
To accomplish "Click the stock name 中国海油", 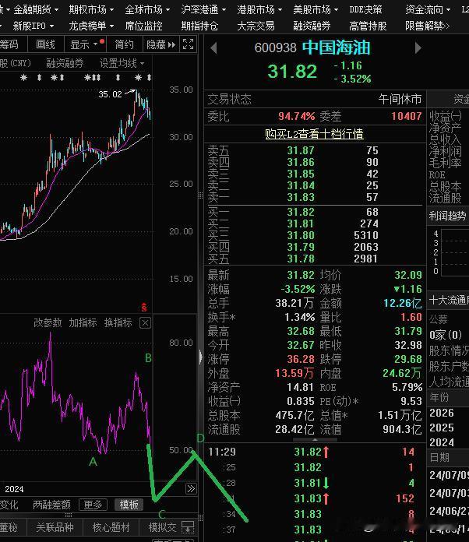I will (x=337, y=48).
